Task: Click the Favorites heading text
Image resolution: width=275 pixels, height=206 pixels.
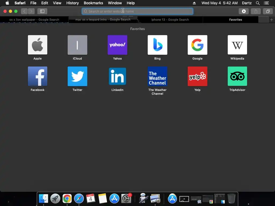Action: [137, 29]
